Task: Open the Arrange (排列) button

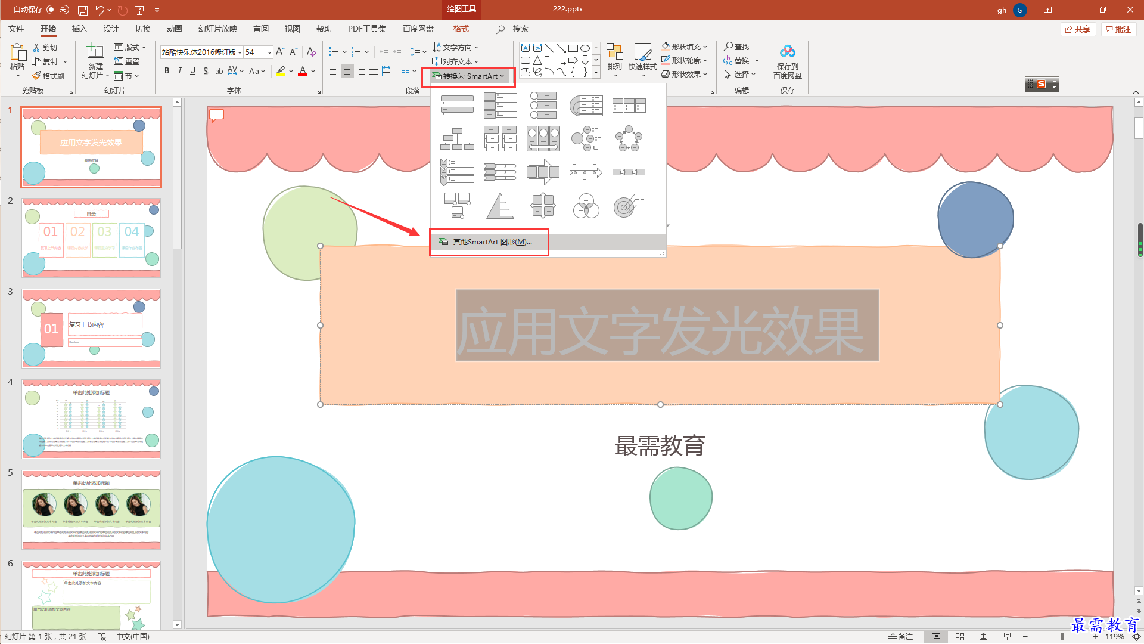Action: (x=614, y=60)
